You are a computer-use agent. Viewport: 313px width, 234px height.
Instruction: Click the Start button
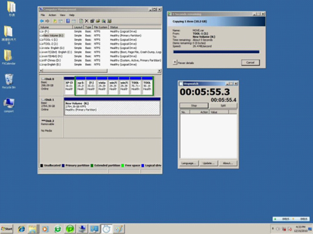coord(7,229)
